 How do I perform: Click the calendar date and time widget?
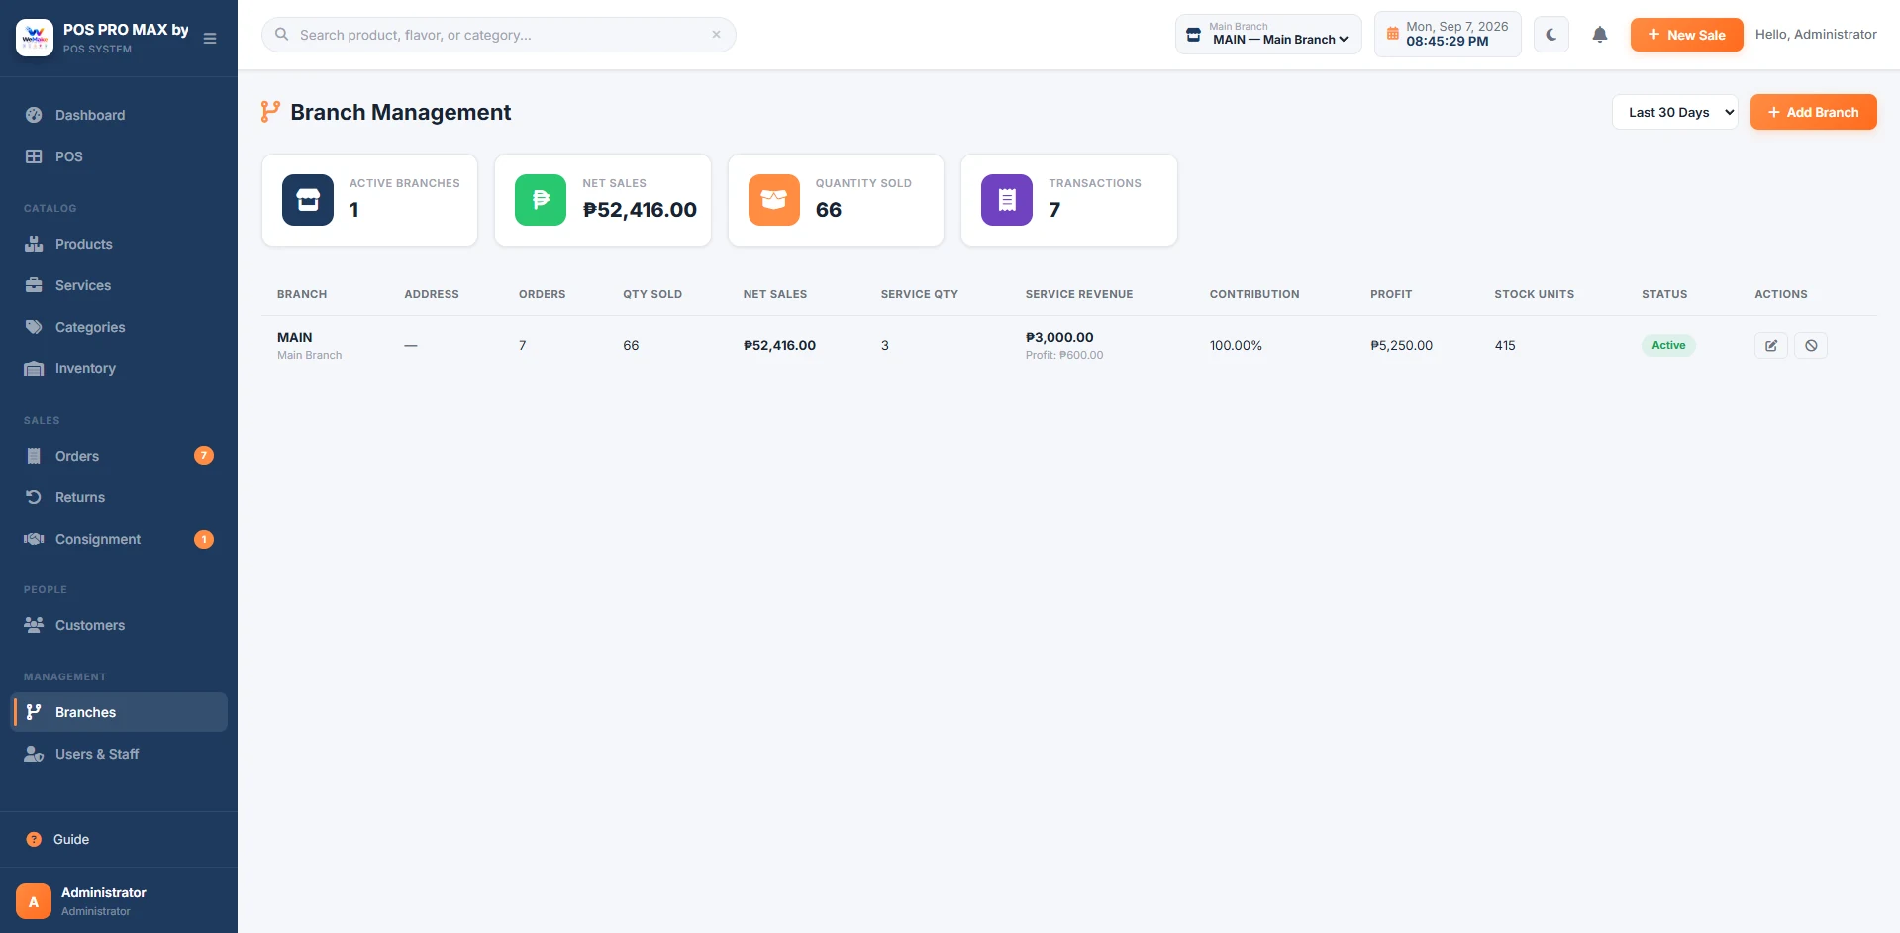(x=1448, y=35)
